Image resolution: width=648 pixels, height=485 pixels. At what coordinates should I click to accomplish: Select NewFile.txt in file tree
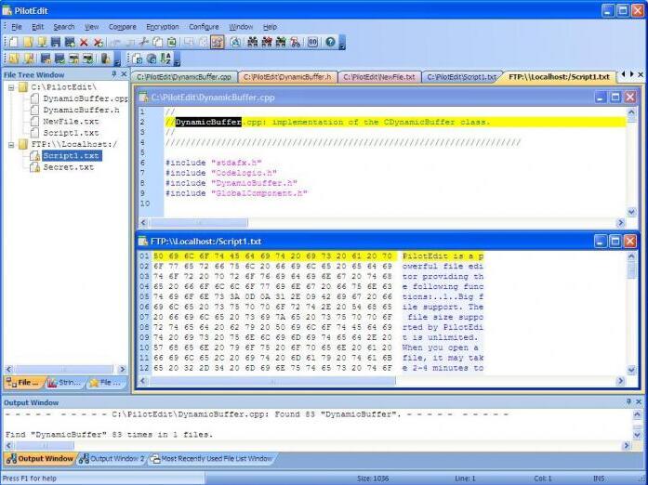pos(71,122)
